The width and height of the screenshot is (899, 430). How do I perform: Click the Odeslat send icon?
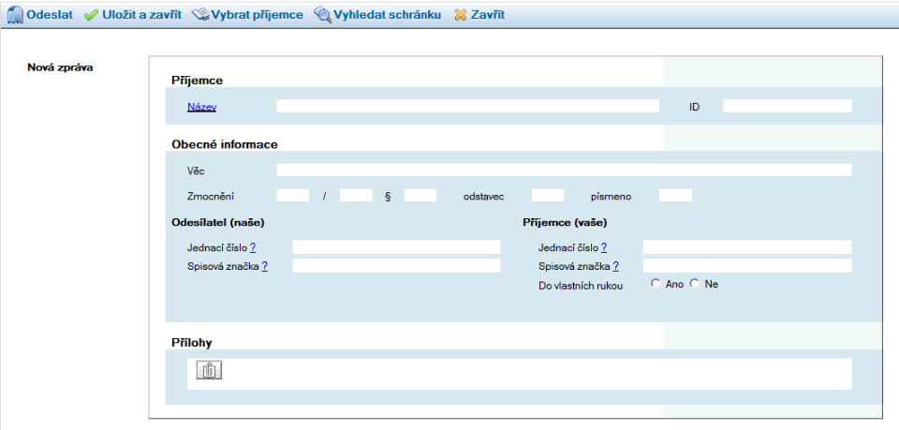[x=15, y=15]
